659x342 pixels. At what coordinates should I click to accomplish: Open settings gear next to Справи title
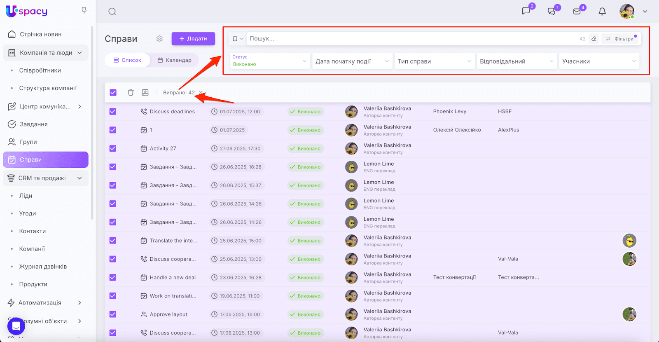click(x=159, y=39)
